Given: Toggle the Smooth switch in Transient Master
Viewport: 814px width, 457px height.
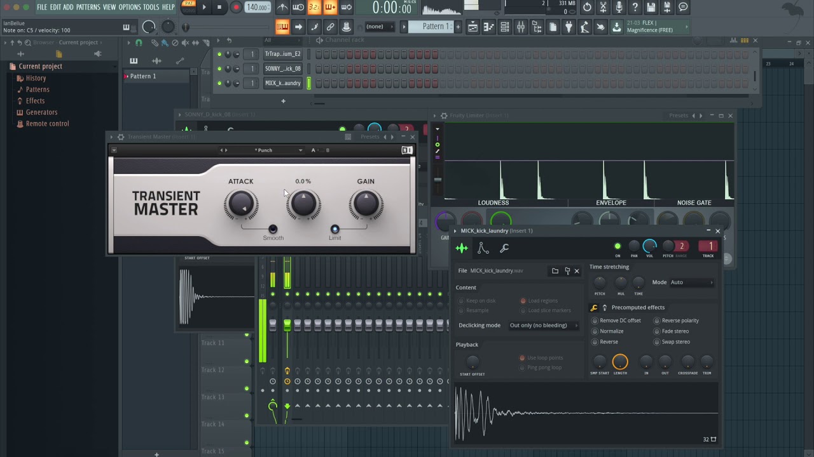Looking at the screenshot, I should 273,229.
